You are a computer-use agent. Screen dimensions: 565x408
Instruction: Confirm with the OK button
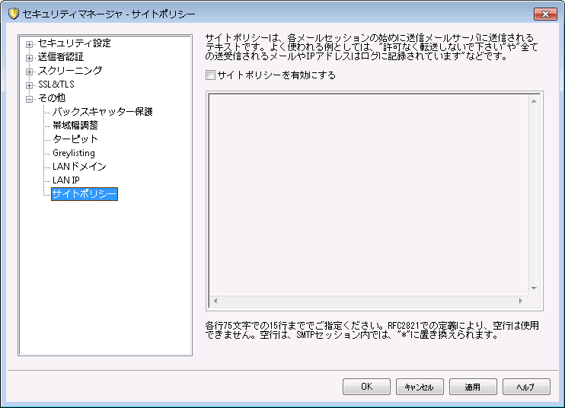[x=366, y=387]
